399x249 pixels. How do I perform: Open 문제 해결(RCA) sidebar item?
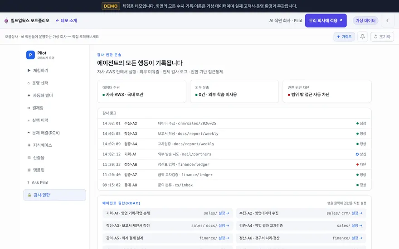pos(54,133)
